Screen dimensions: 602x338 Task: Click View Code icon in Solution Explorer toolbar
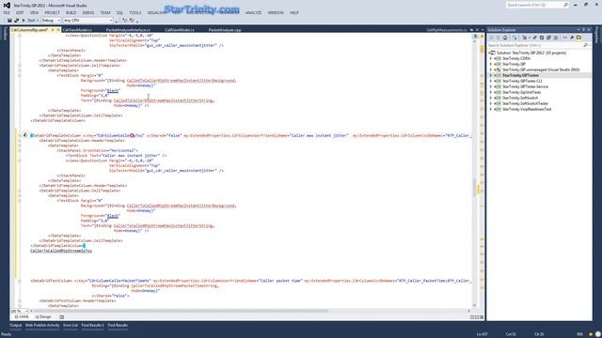click(564, 38)
